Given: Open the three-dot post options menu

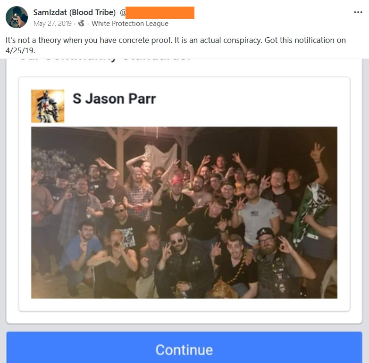Looking at the screenshot, I should point(358,12).
